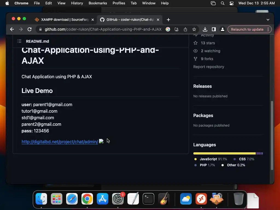Toggle the Chrome side panel icon
Image resolution: width=280 pixels, height=210 pixels.
click(214, 29)
